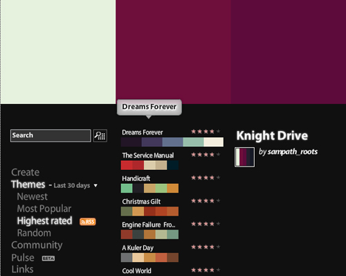The width and height of the screenshot is (346, 276).
Task: Show Random themes
Action: pos(34,233)
